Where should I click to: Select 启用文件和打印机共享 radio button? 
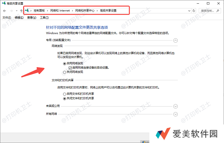pyautogui.click(x=65, y=94)
